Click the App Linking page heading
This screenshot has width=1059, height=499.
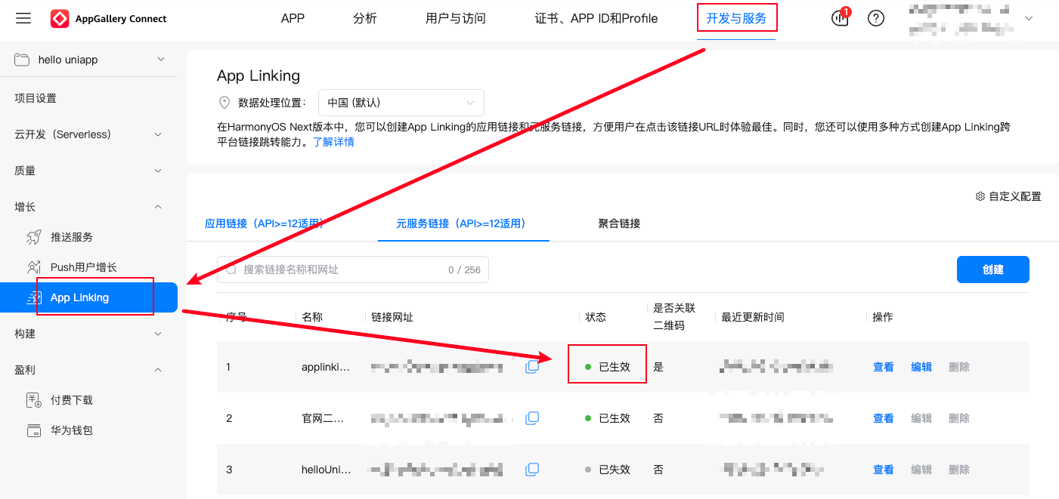point(259,75)
